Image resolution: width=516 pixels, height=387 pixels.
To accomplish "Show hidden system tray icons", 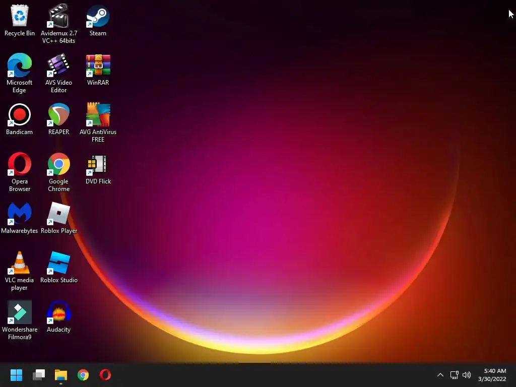I will (x=440, y=375).
